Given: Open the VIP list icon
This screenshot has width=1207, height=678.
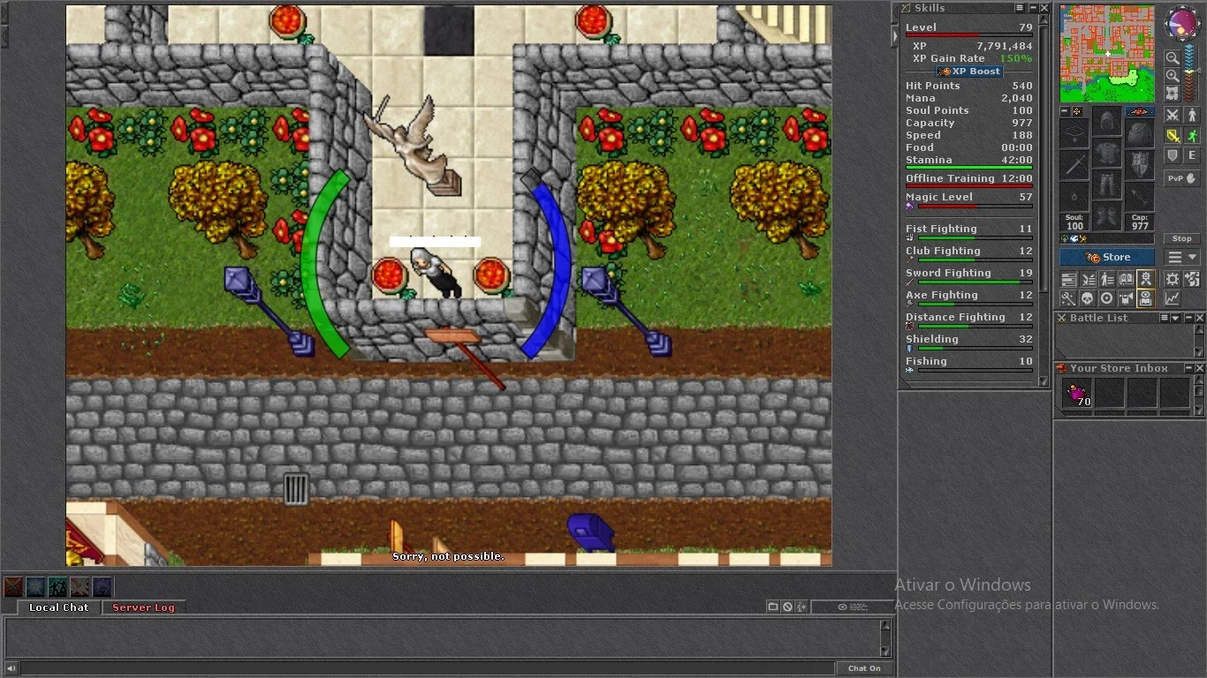Looking at the screenshot, I should point(1106,278).
